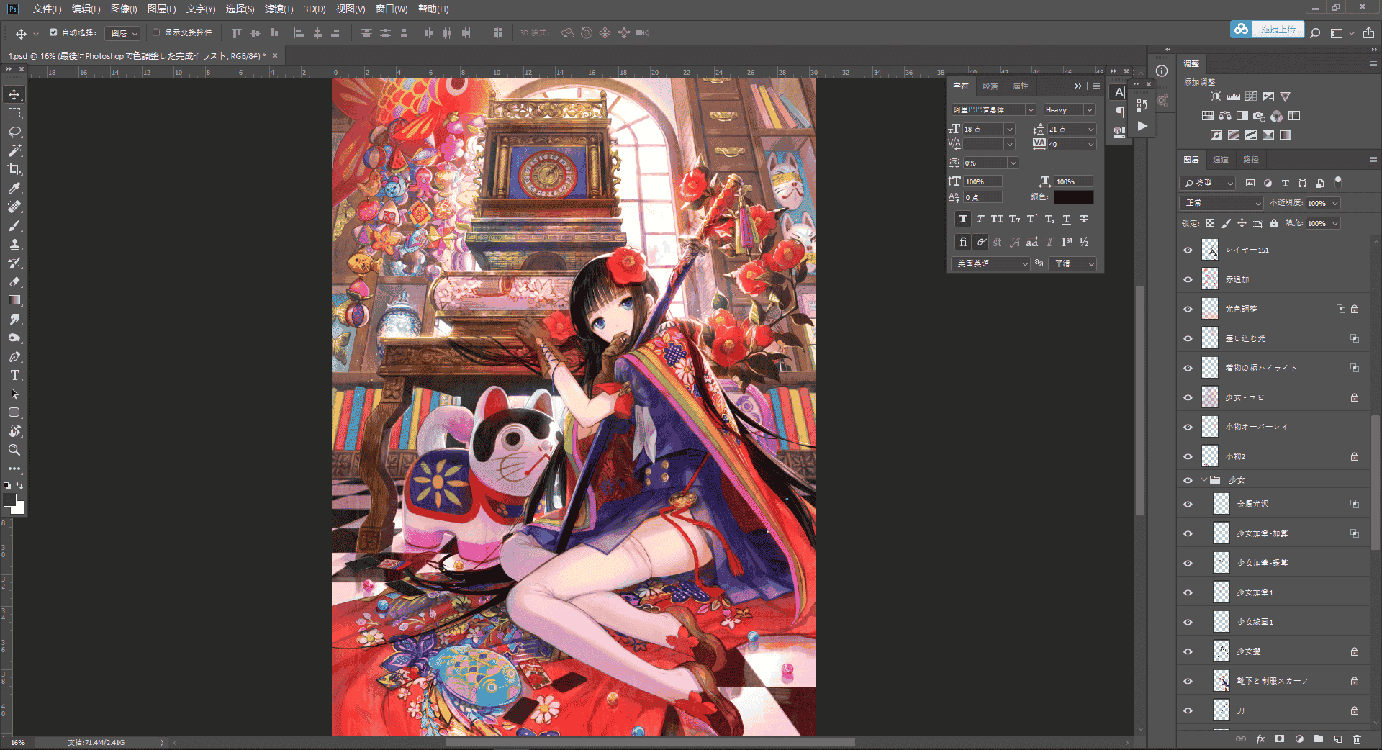The height and width of the screenshot is (750, 1382).
Task: Select the Hand tool
Action: coord(14,431)
